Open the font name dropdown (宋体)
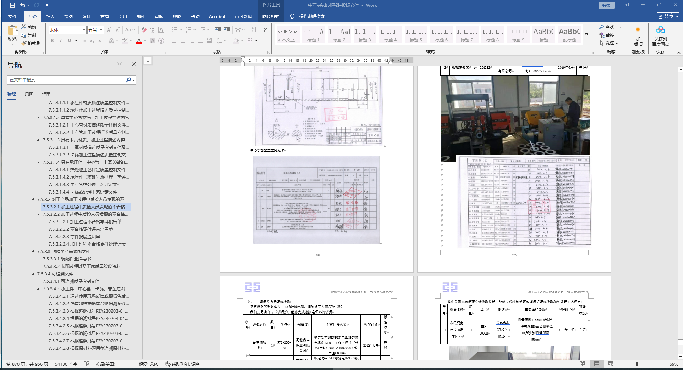 [x=84, y=30]
